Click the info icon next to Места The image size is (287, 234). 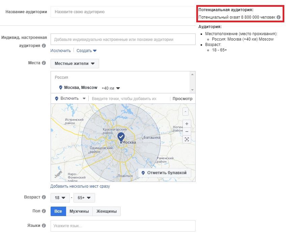[44, 63]
